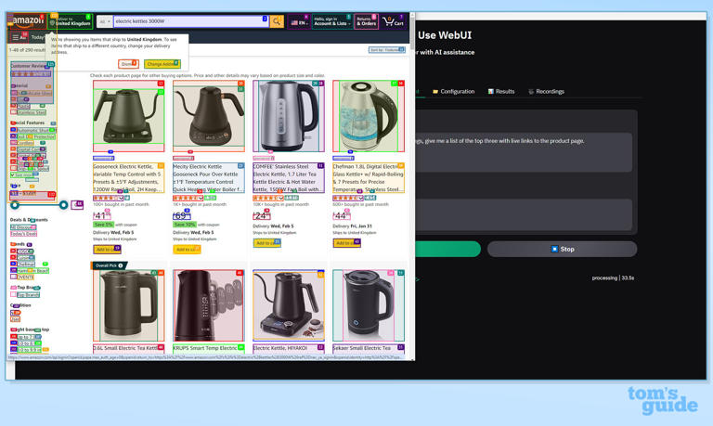This screenshot has height=426, width=713.
Task: Open Chefman glass kettle product image
Action: [x=369, y=116]
